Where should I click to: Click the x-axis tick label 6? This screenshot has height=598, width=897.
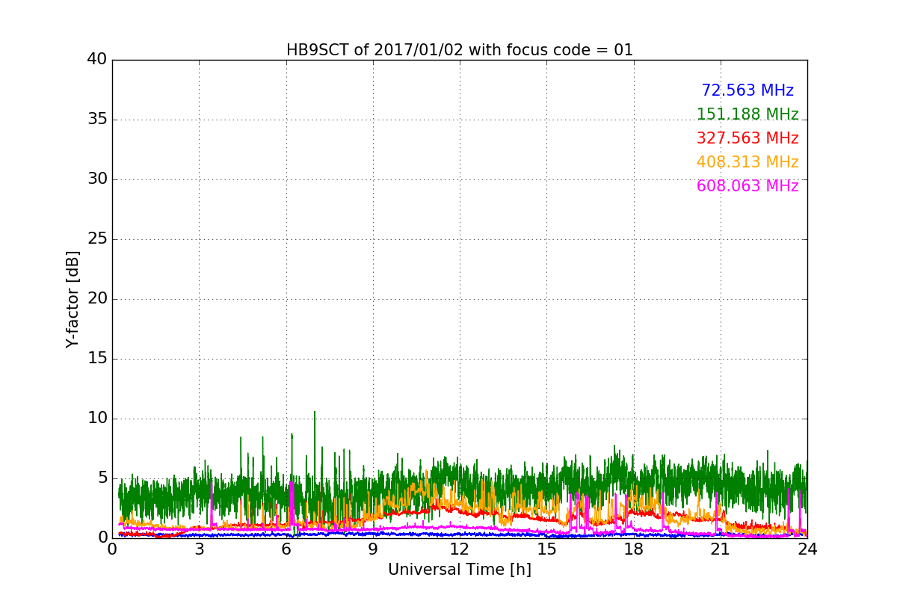click(x=286, y=549)
